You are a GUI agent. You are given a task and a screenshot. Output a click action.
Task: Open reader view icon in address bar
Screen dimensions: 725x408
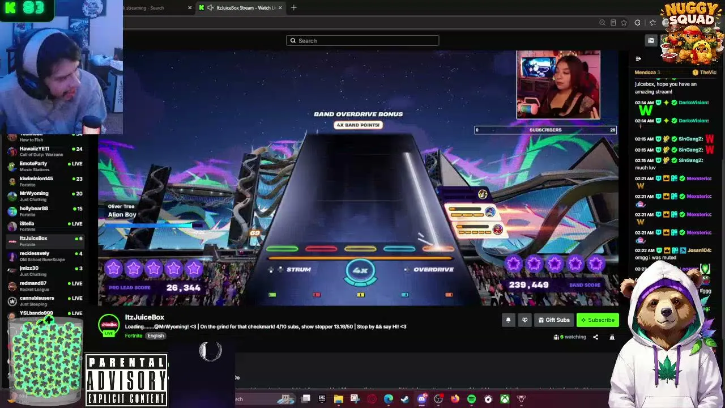(x=613, y=23)
